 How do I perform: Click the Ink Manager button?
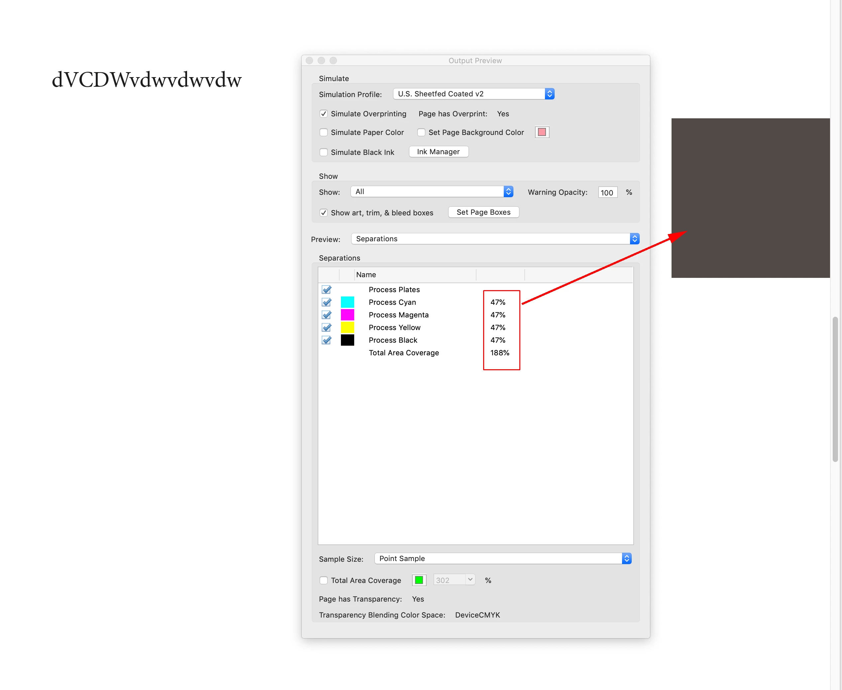(x=438, y=152)
